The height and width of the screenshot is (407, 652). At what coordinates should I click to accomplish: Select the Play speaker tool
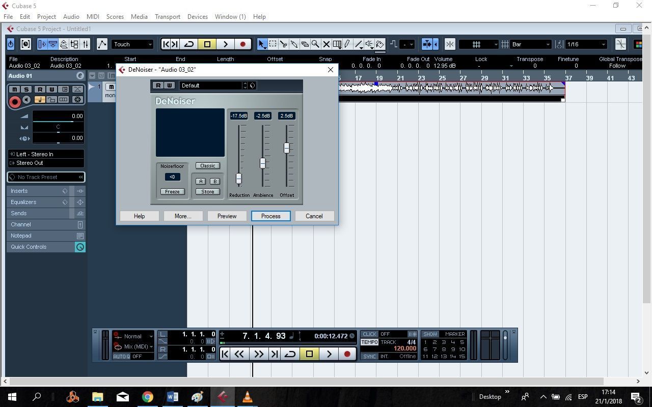click(369, 44)
